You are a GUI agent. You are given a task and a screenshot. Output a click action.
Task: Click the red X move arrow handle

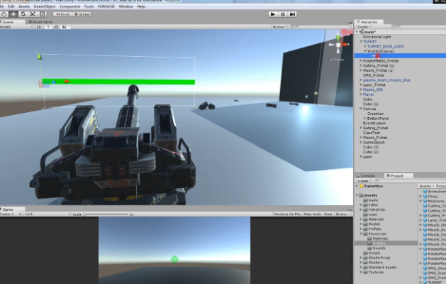pyautogui.click(x=67, y=82)
